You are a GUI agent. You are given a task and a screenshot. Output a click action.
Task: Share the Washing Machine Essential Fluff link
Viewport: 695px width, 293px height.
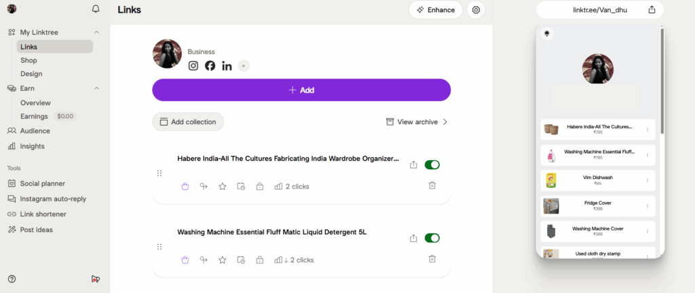click(x=413, y=238)
